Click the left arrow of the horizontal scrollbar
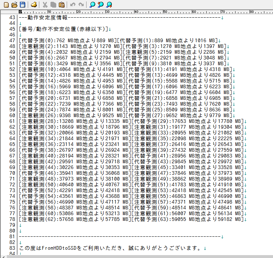 pos(3,257)
